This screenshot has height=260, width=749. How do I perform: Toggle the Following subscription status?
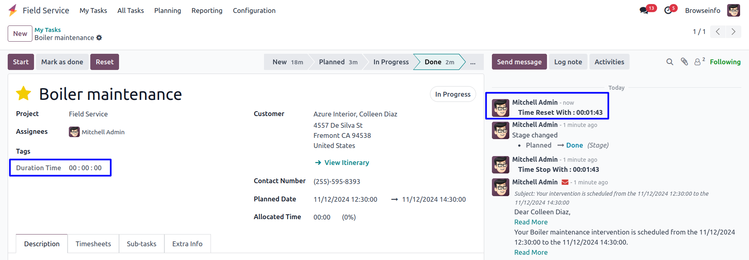(725, 62)
